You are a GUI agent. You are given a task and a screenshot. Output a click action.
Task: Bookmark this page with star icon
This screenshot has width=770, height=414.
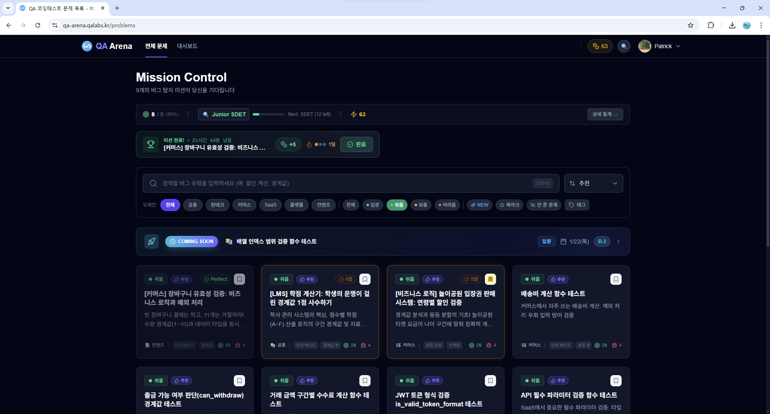point(691,25)
